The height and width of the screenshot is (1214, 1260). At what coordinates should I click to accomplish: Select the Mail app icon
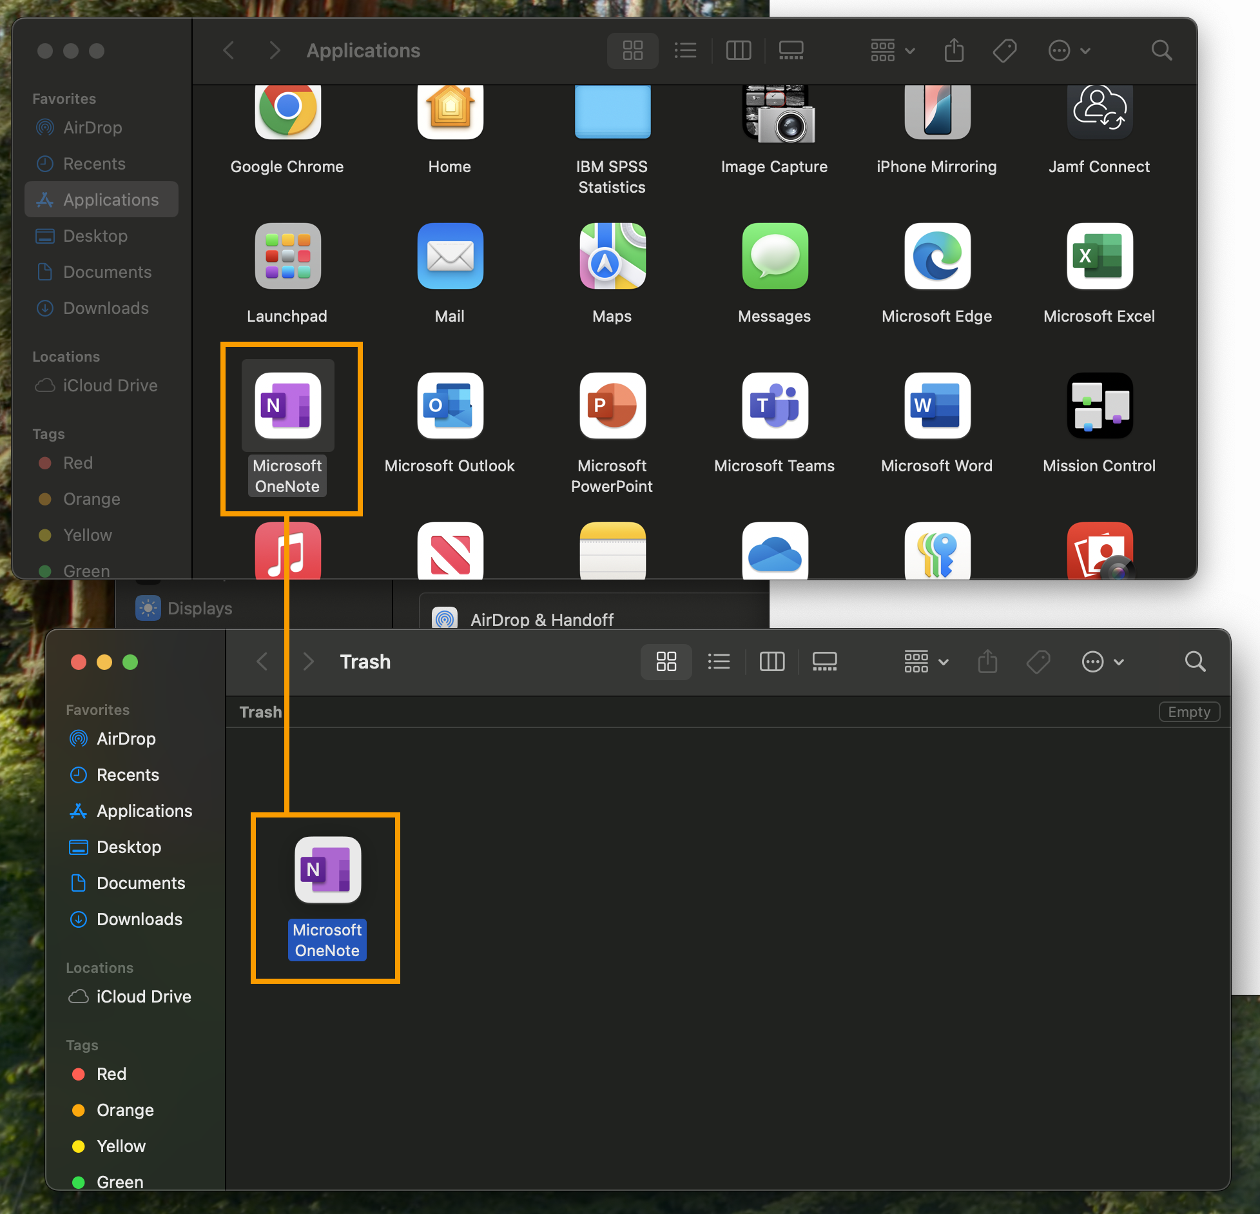(450, 257)
